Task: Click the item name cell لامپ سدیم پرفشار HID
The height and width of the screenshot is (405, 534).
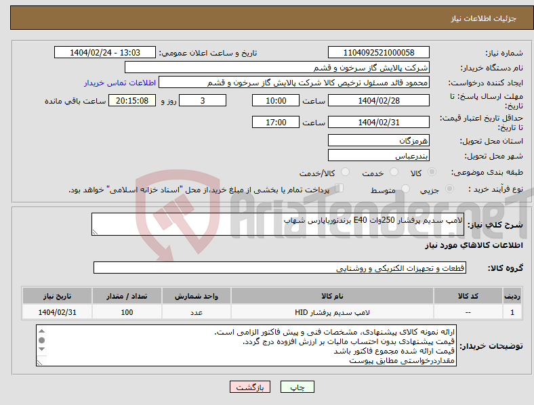Action: 332,312
